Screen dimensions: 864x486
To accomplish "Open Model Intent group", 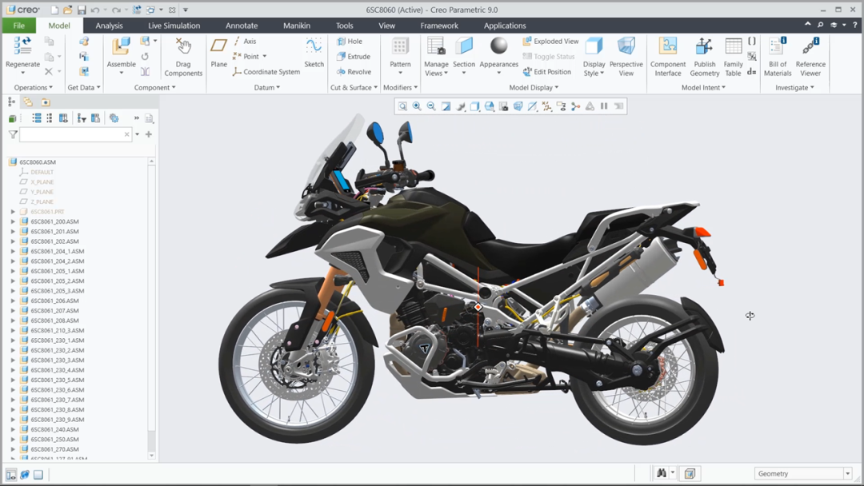I will click(x=703, y=87).
